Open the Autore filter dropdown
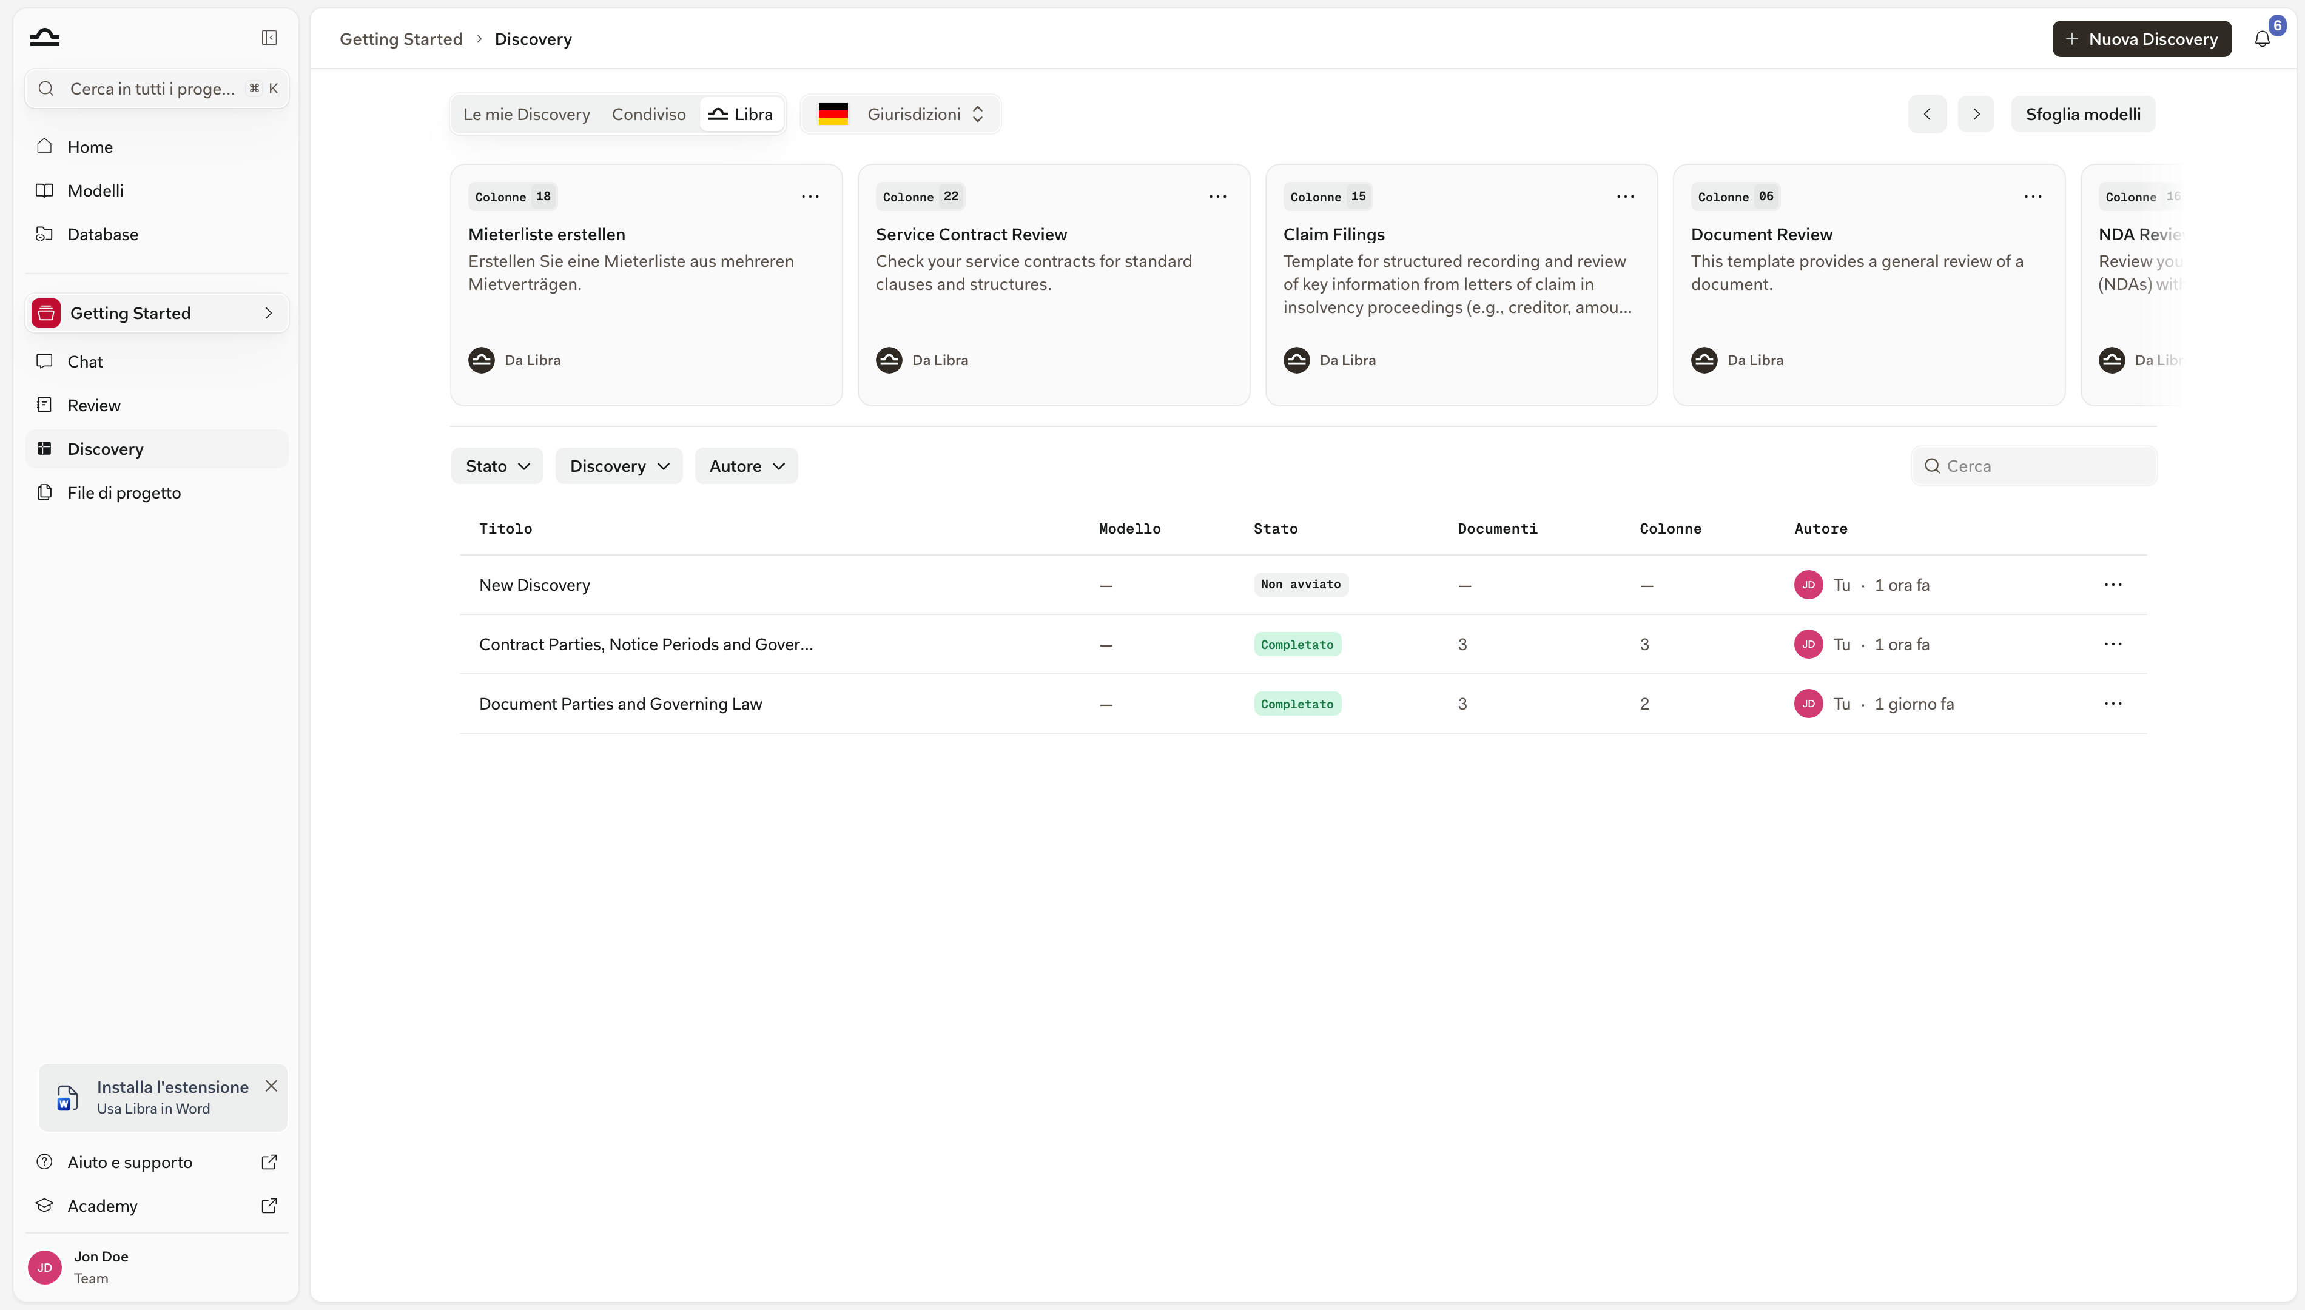This screenshot has height=1310, width=2305. click(x=747, y=466)
